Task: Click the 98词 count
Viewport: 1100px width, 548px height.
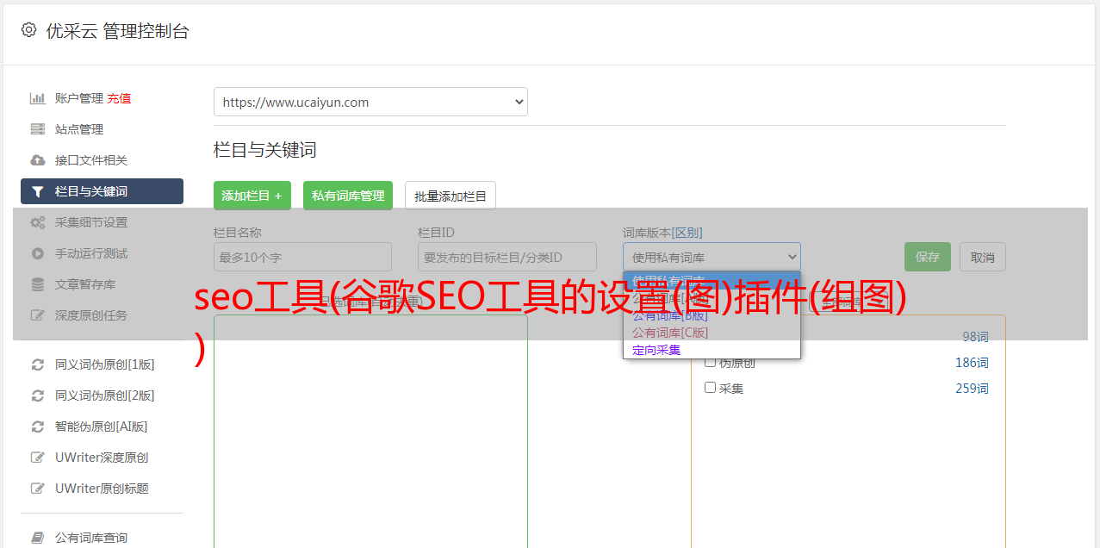Action: [x=975, y=337]
